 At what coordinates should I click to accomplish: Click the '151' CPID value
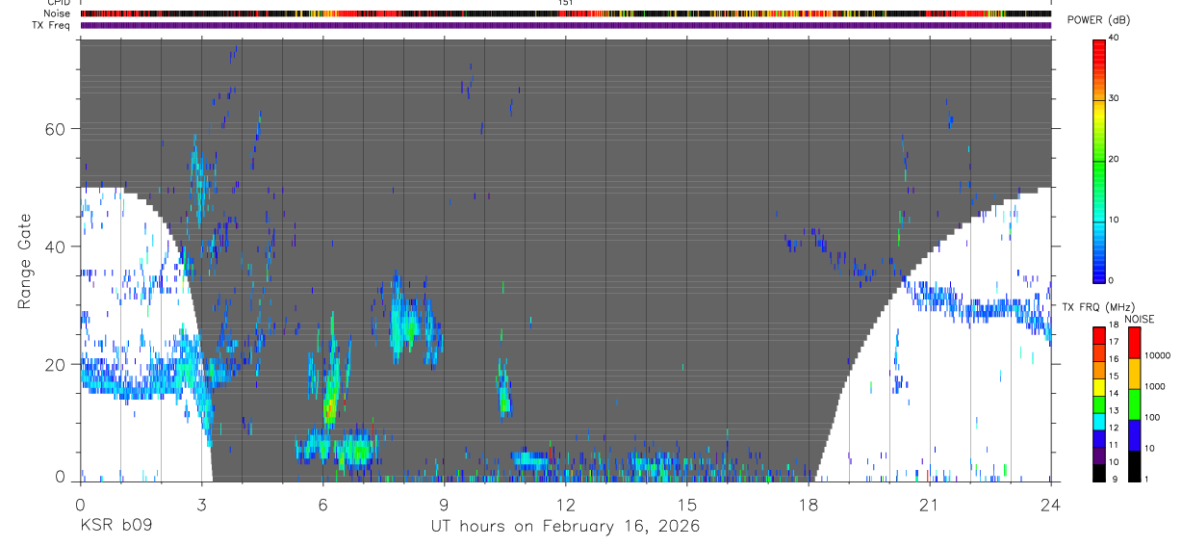click(565, 3)
